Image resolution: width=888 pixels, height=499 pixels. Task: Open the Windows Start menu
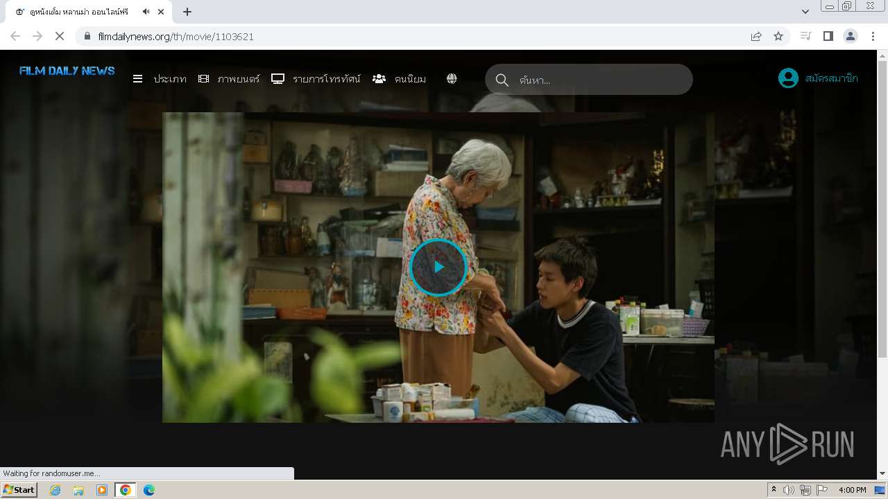(x=19, y=490)
